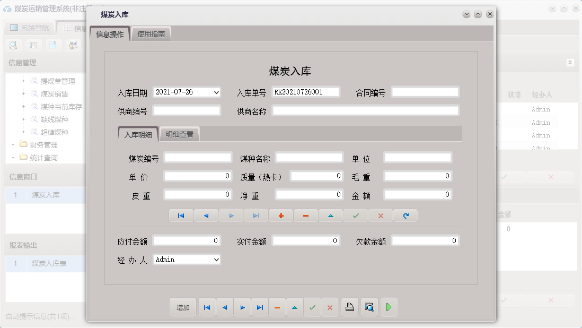Image resolution: width=582 pixels, height=328 pixels.
Task: Cancel detail edits with red X icon
Action: 380,215
